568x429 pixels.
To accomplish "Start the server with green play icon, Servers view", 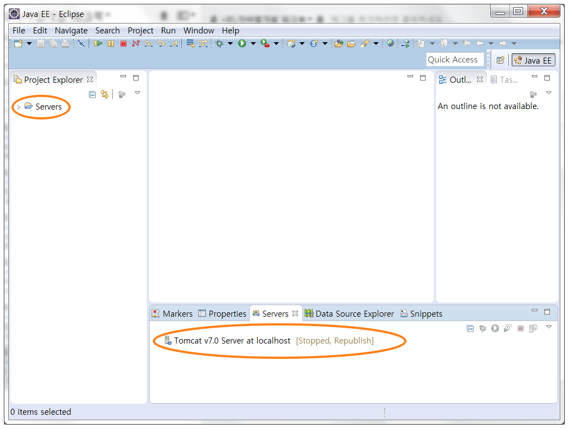I will click(x=495, y=328).
